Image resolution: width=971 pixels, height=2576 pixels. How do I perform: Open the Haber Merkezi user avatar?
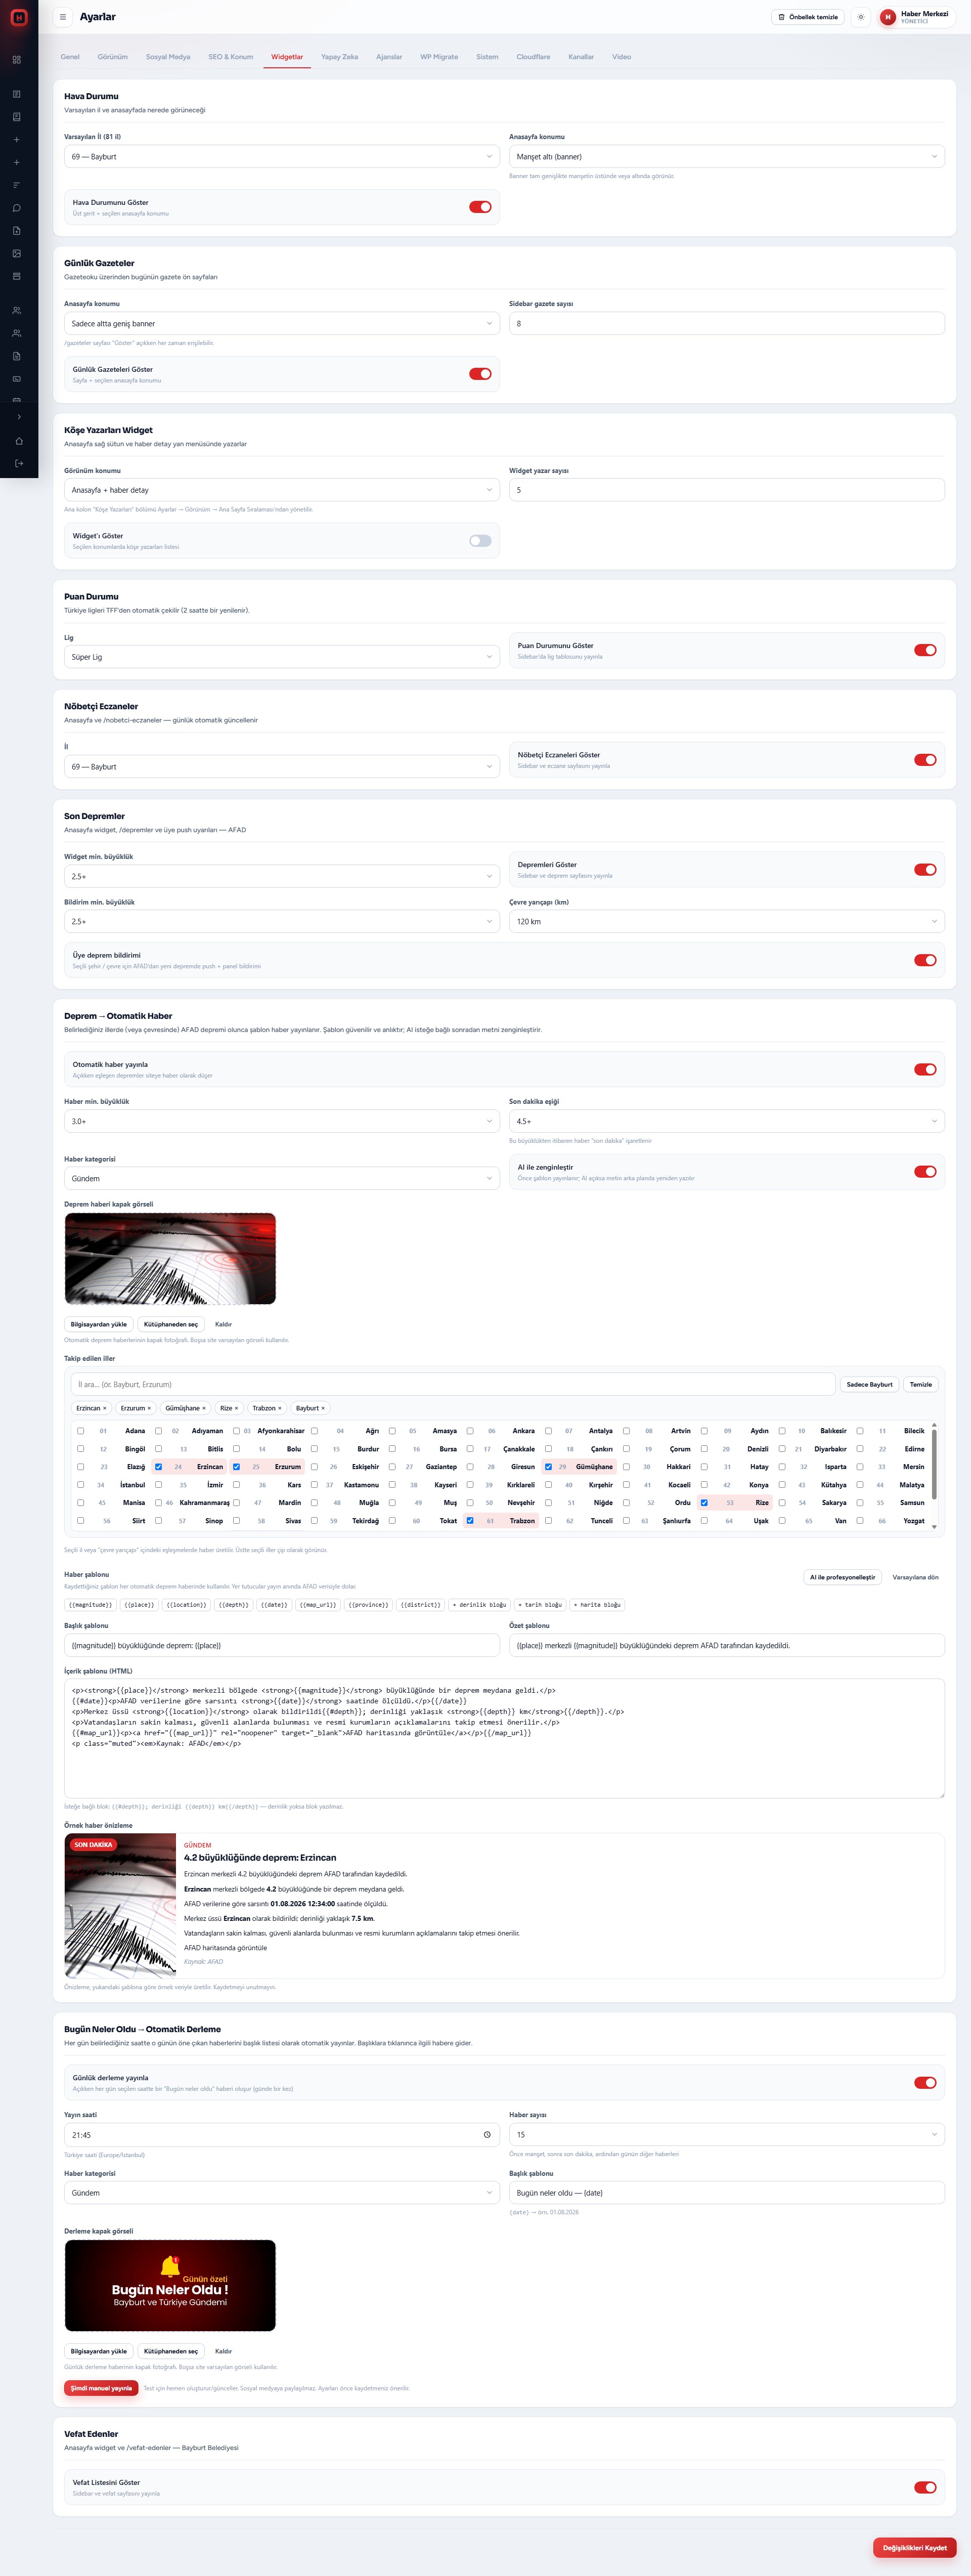(x=887, y=17)
